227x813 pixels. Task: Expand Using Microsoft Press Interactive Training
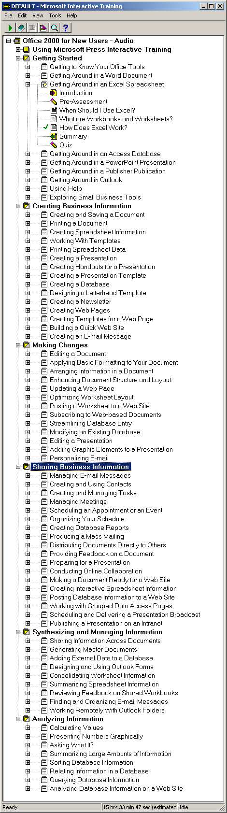tap(18, 49)
